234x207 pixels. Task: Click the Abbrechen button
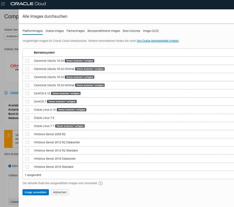[x=60, y=192]
